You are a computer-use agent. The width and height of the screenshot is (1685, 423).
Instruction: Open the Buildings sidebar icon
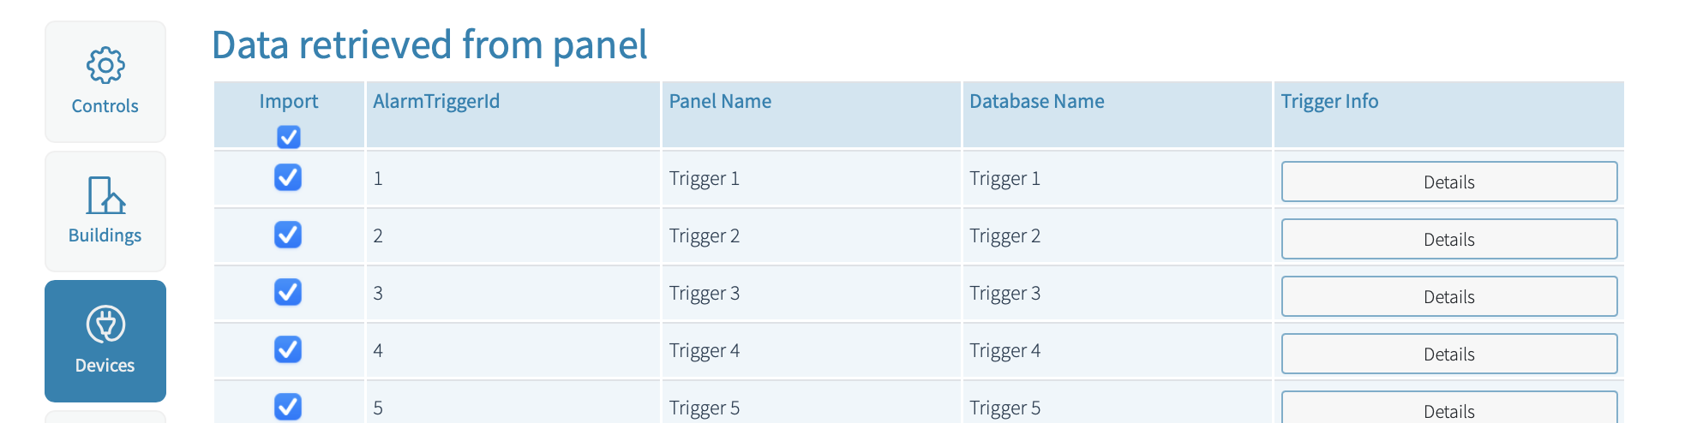pos(105,196)
